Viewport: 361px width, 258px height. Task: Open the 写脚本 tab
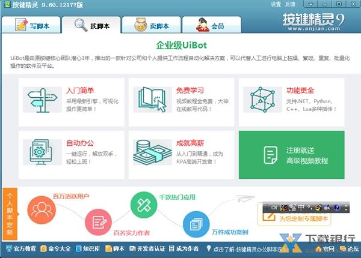coord(31,25)
